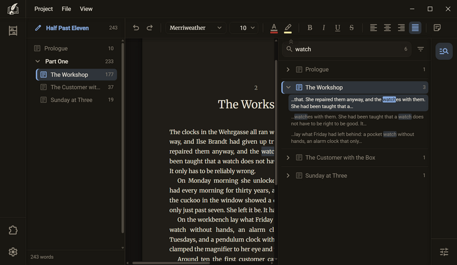457x265 pixels.
Task: Maximize the application window
Action: (x=430, y=9)
